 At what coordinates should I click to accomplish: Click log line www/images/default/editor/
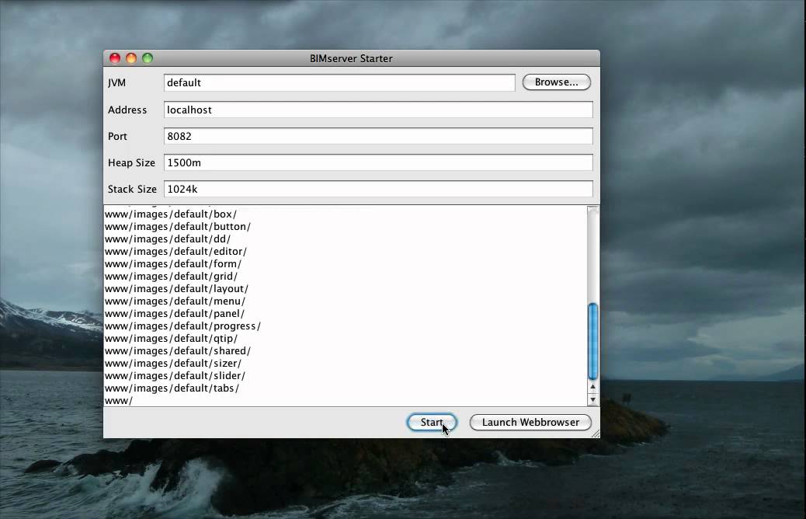175,251
